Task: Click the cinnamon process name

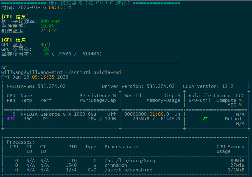Action: [x=116, y=165]
